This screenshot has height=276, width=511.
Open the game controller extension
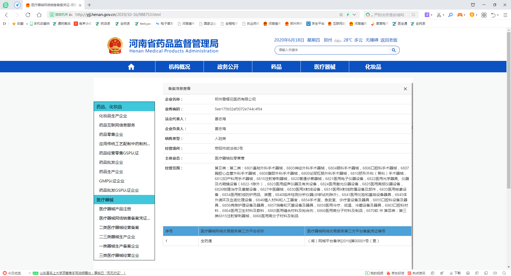[x=460, y=15]
